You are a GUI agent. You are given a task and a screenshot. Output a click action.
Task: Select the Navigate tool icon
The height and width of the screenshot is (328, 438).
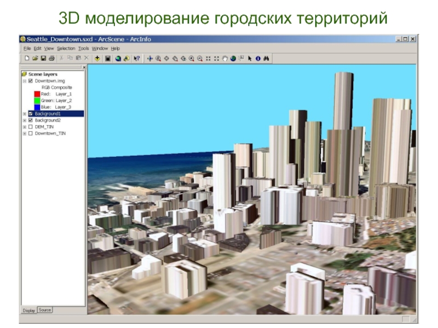pyautogui.click(x=149, y=58)
